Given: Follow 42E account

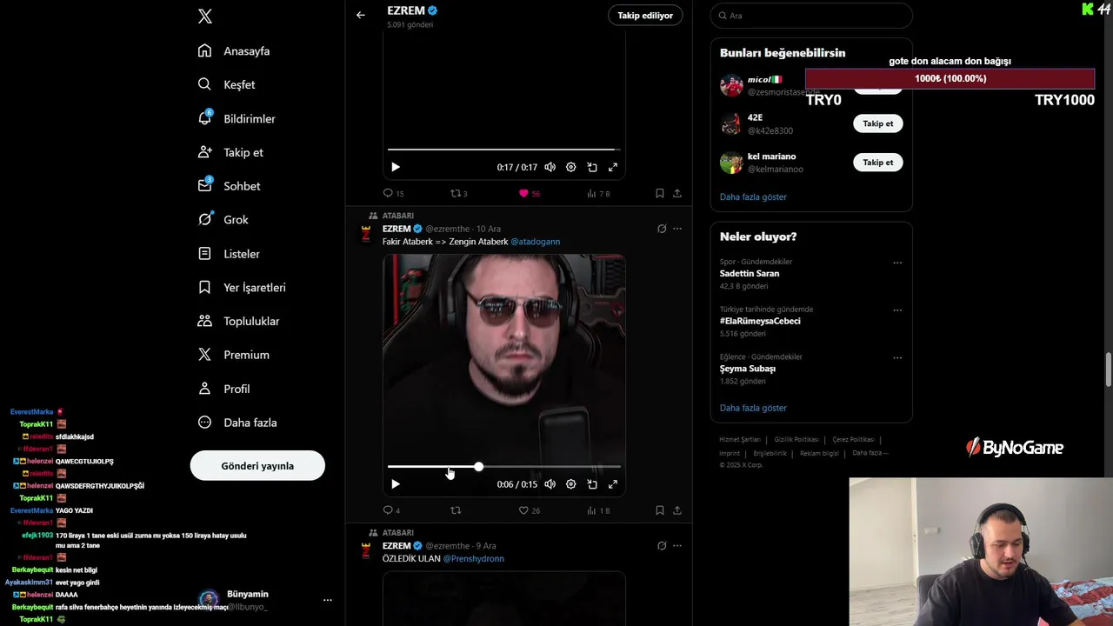Looking at the screenshot, I should (877, 123).
